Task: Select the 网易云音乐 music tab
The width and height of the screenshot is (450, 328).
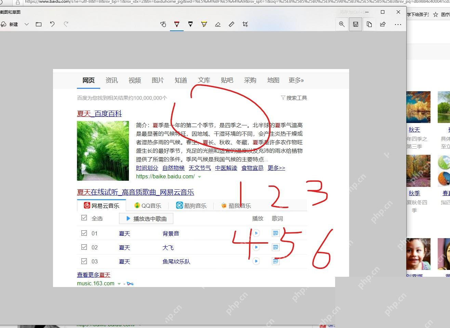Action: point(102,205)
